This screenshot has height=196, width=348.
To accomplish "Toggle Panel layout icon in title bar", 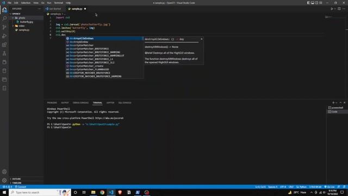I will [x=313, y=3].
